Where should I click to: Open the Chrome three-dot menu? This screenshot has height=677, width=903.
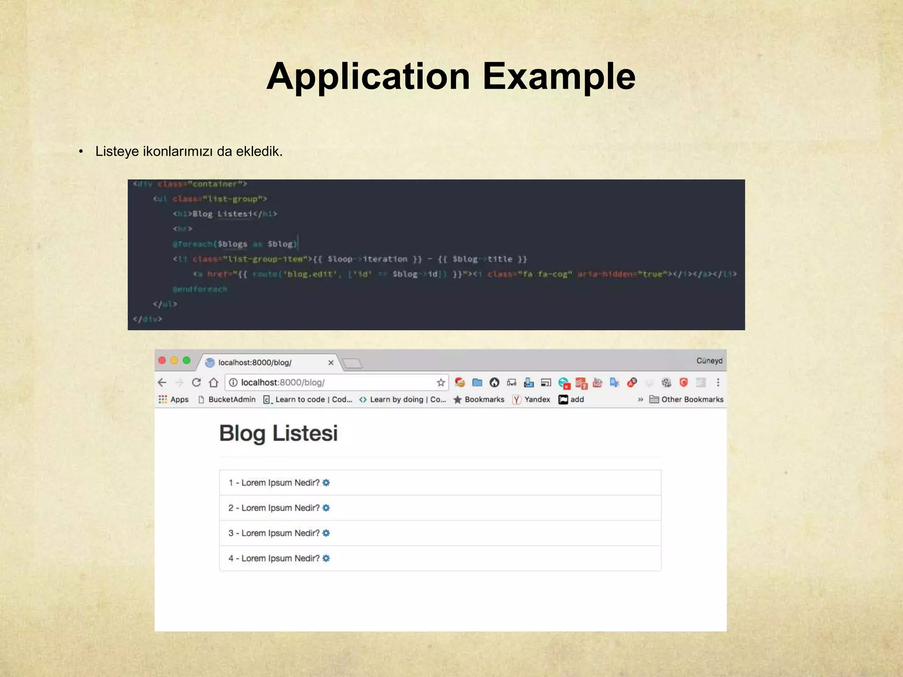718,382
